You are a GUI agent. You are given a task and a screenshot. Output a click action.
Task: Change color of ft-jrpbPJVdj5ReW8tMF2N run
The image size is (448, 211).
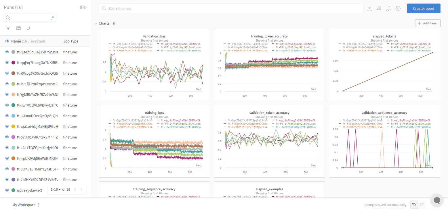point(13,158)
